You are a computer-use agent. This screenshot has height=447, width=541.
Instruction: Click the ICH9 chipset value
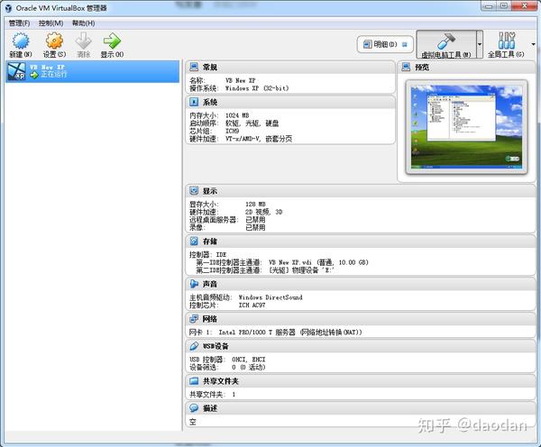pos(232,131)
